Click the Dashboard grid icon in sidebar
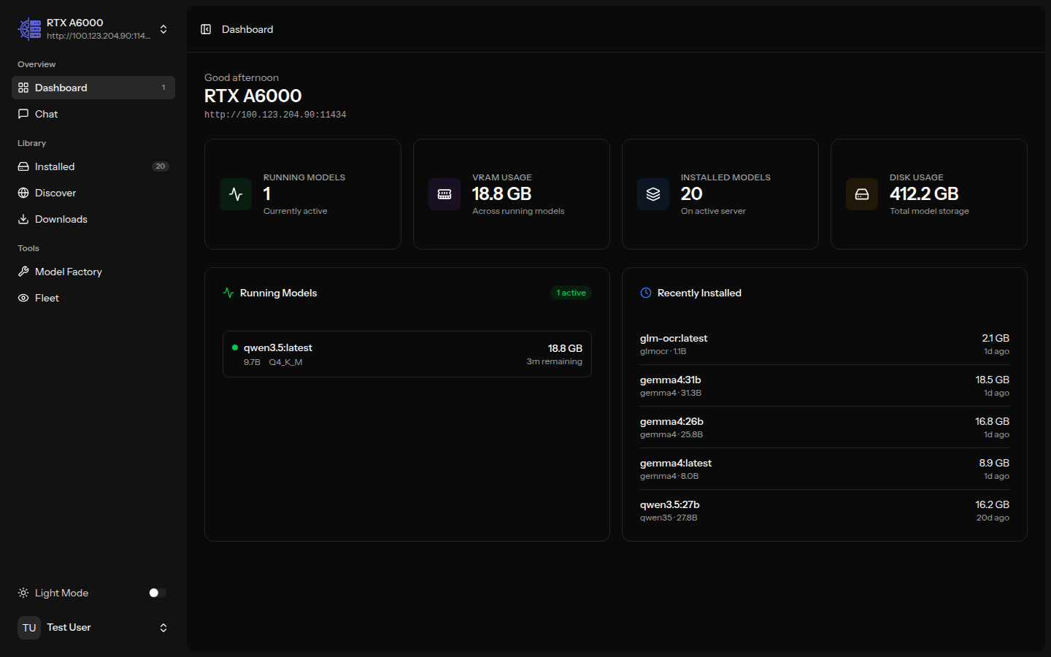This screenshot has height=657, width=1051. 23,87
